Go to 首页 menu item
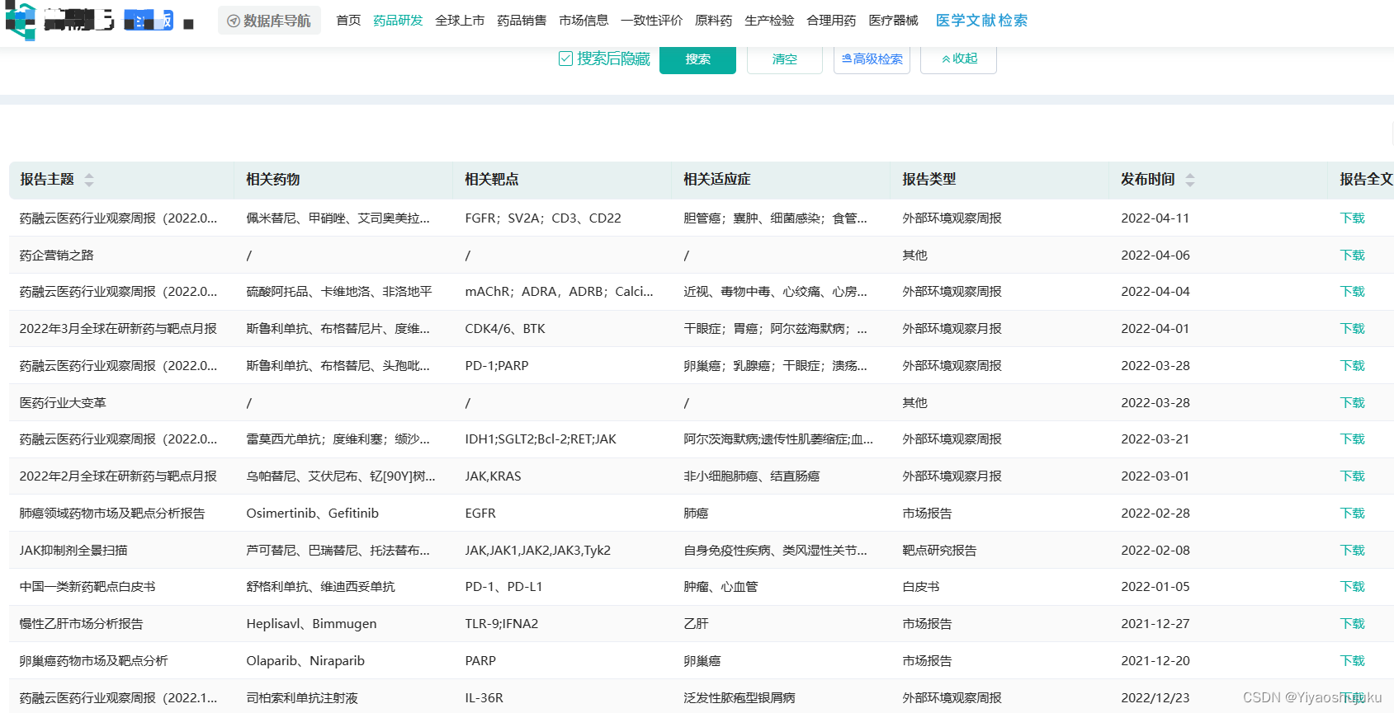1394x713 pixels. 348,21
